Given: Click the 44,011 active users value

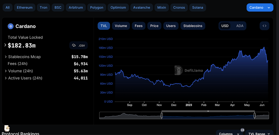Looking at the screenshot, I should (81, 78).
